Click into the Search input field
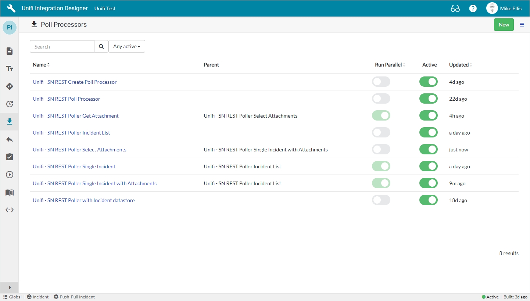Image resolution: width=530 pixels, height=301 pixels. [x=62, y=47]
